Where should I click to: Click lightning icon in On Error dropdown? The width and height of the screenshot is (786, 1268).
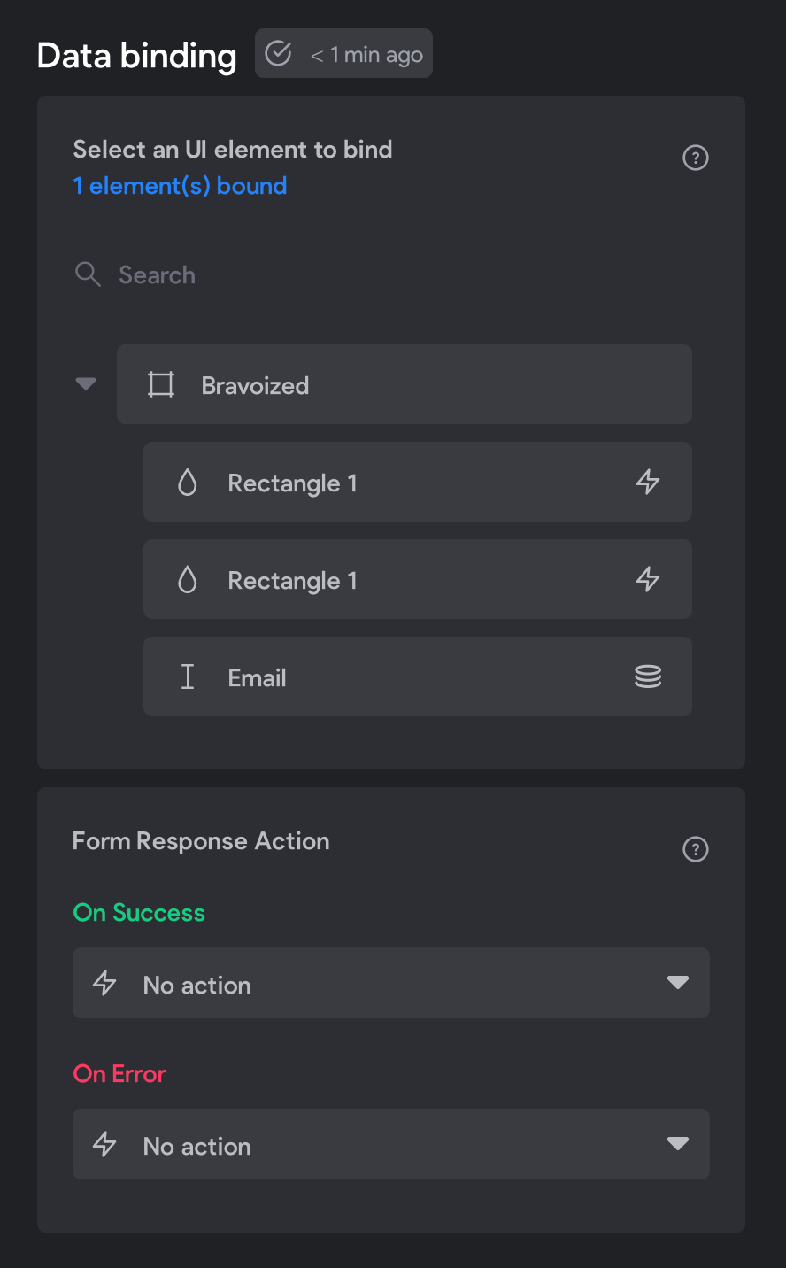(x=104, y=1144)
